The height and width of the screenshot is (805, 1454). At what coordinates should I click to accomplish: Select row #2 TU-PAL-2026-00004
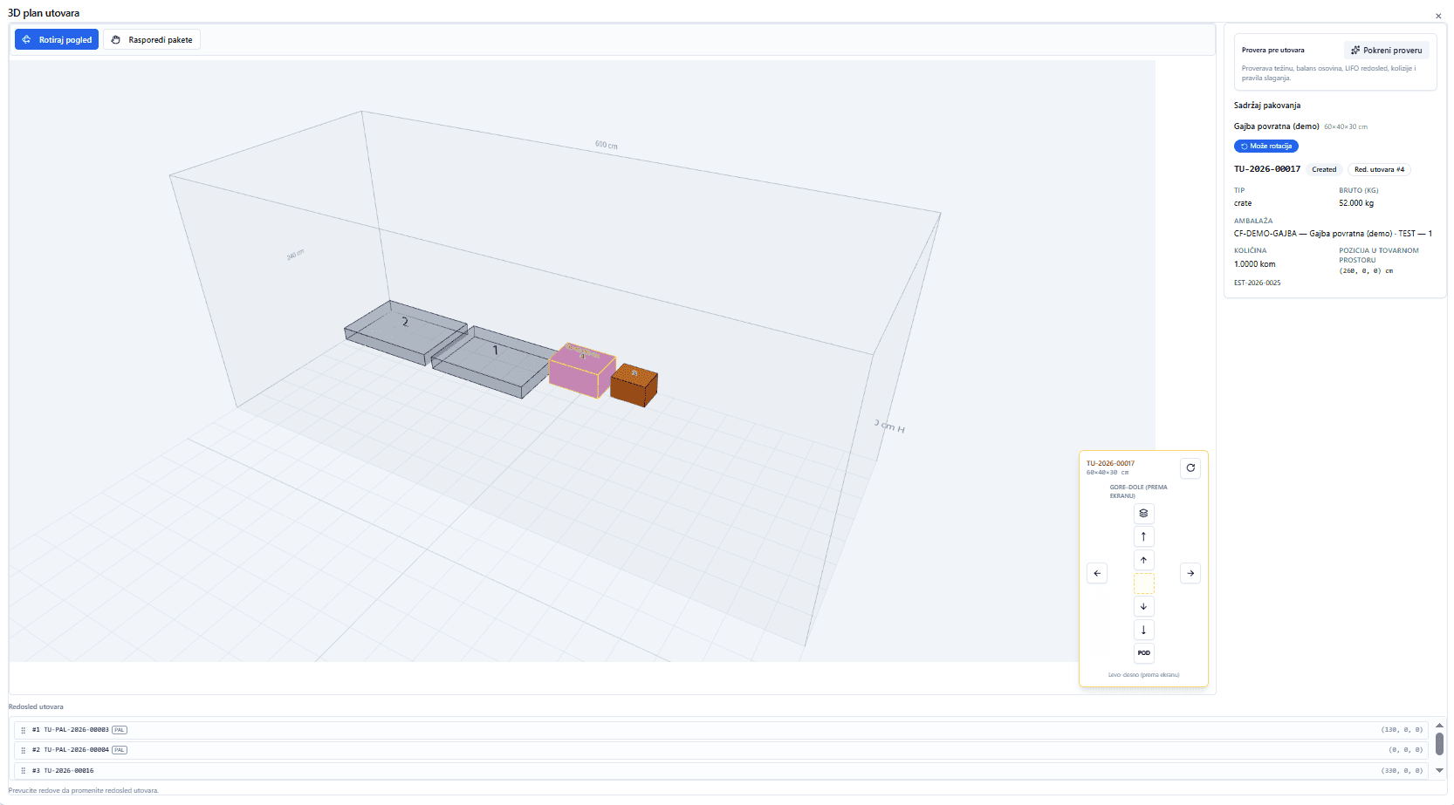(721, 750)
